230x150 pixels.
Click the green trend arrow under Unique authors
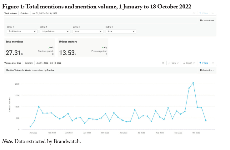103,47
